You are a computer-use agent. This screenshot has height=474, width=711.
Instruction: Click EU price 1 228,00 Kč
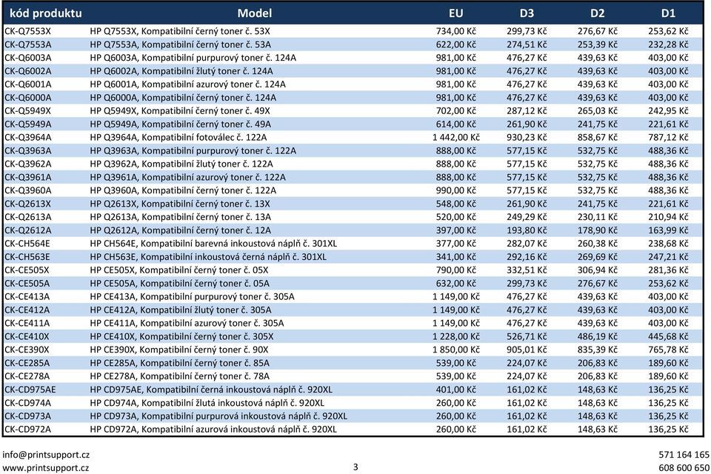pos(455,336)
